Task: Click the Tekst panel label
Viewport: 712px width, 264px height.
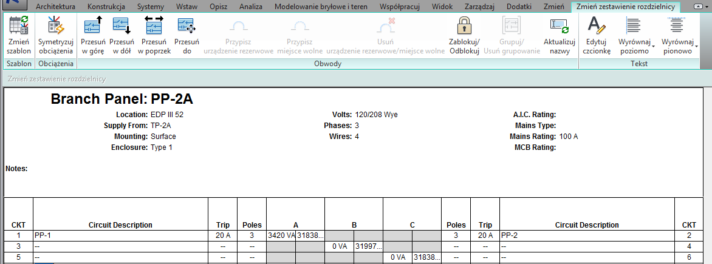Action: pos(639,64)
